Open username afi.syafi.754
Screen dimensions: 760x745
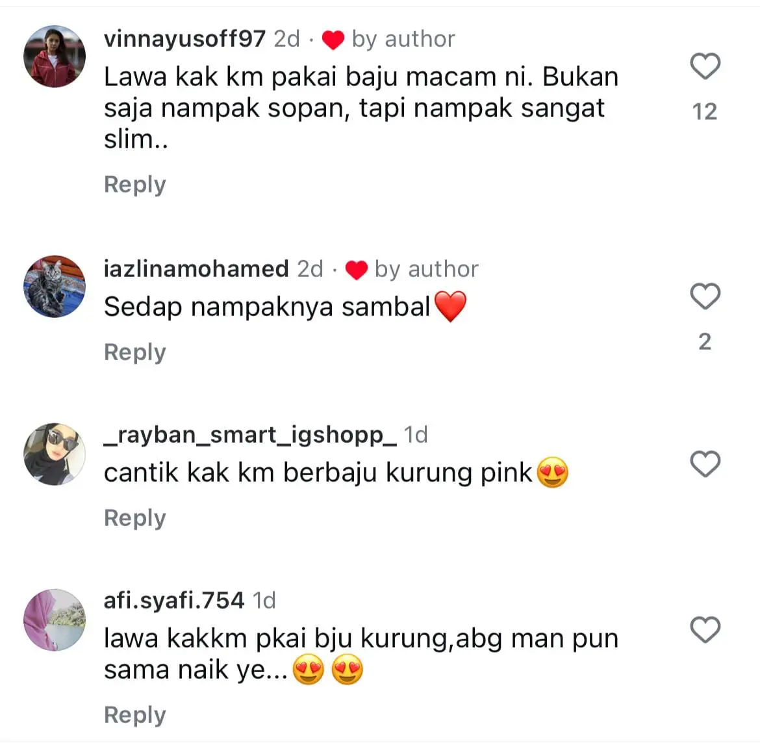174,601
